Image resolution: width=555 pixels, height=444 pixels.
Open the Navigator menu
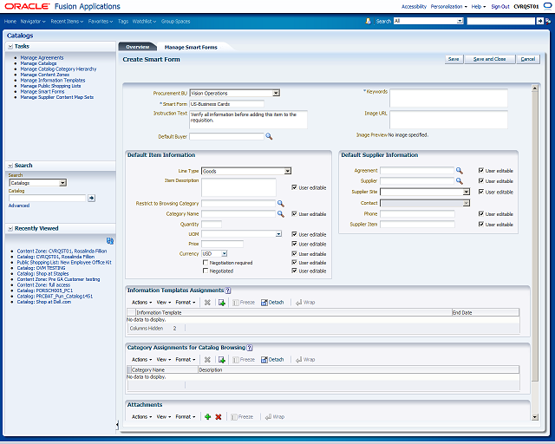pyautogui.click(x=33, y=21)
